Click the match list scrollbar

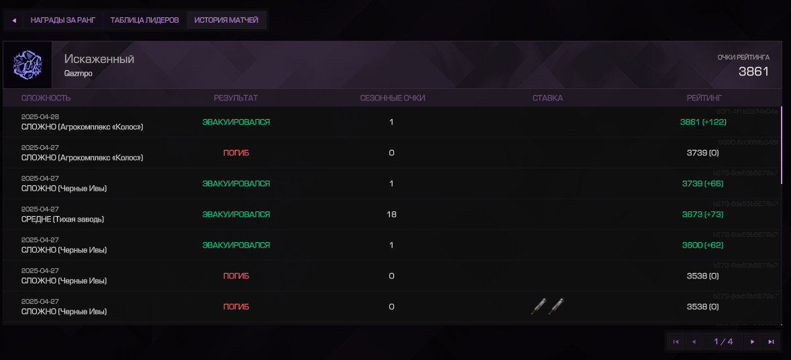point(782,145)
